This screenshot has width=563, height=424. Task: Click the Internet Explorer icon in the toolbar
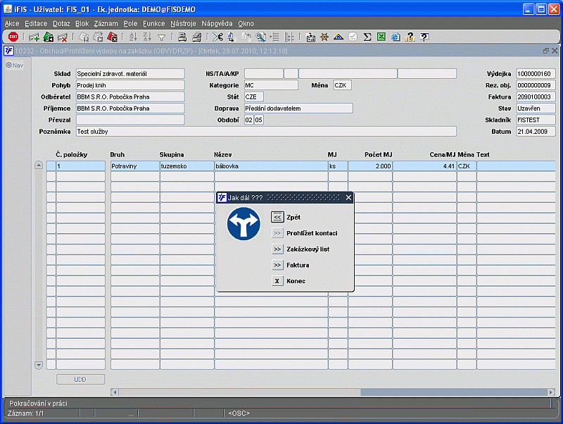click(395, 37)
